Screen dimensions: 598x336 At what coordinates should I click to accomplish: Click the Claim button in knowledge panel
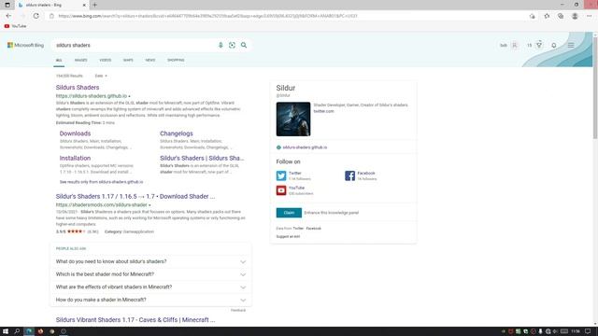289,213
